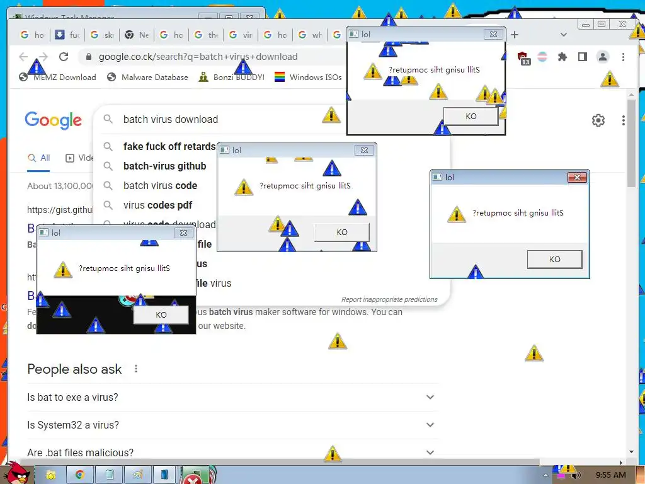This screenshot has width=645, height=484.
Task: Click the scrollbar down arrow
Action: [x=632, y=452]
